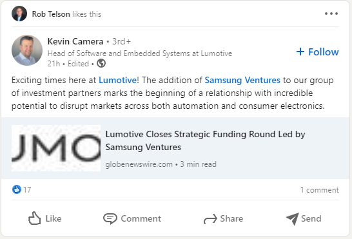Open the Lumotive Closes Strategic Funding article title

205,140
